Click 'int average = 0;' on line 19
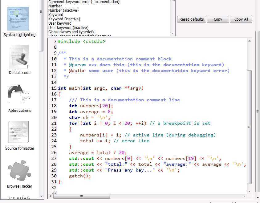The image size is (260, 203). (x=91, y=112)
